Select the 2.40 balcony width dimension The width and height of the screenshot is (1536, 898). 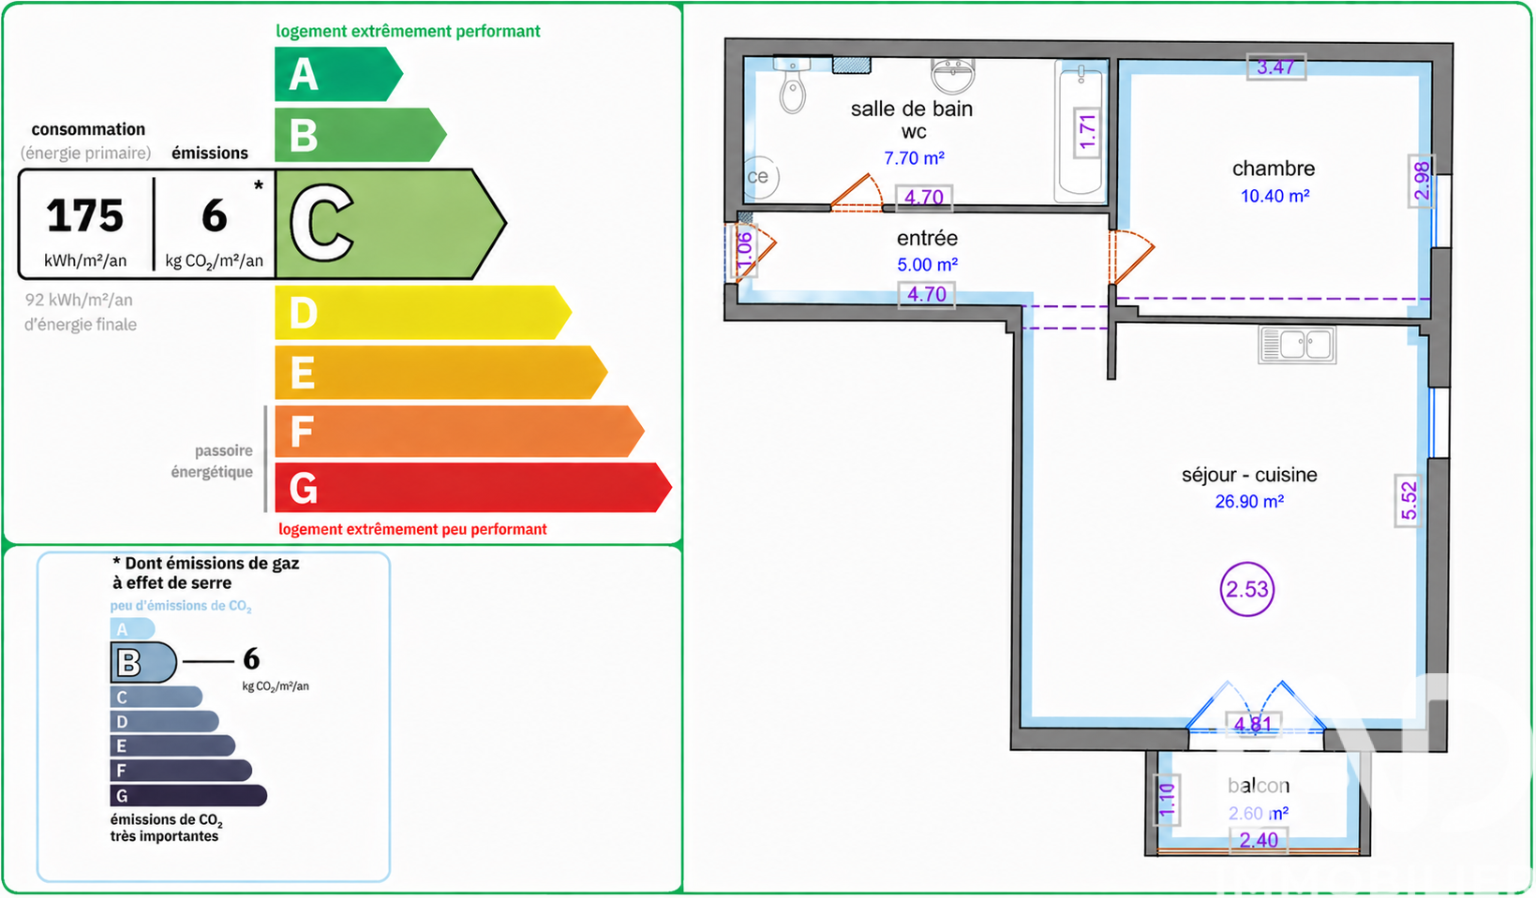(x=1259, y=840)
